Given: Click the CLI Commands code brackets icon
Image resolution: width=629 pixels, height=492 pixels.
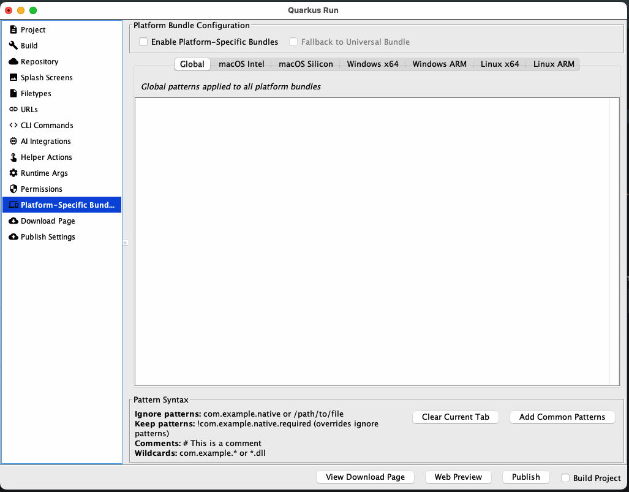Looking at the screenshot, I should [13, 125].
